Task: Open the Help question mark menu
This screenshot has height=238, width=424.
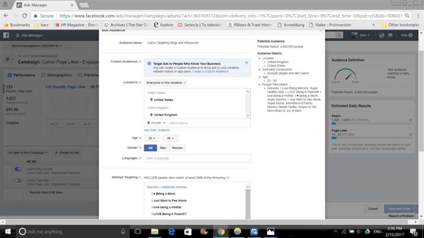Action: point(411,35)
